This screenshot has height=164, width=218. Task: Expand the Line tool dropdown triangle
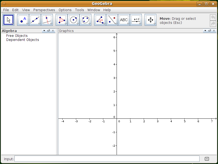[39, 24]
